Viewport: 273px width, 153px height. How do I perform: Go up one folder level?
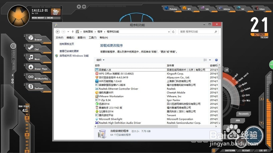click(73, 32)
